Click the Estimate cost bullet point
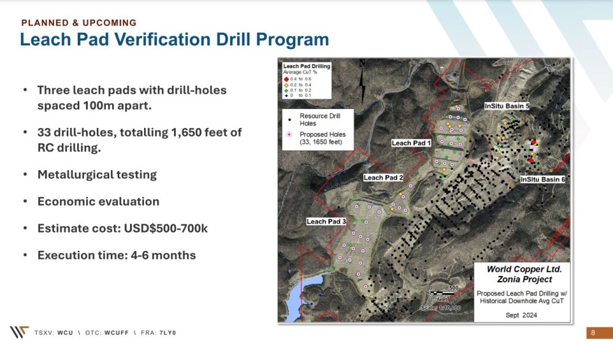 pyautogui.click(x=122, y=228)
